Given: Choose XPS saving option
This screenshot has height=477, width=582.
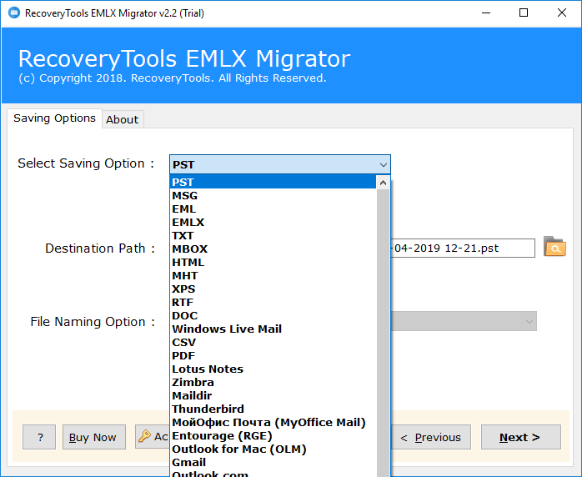Looking at the screenshot, I should [x=273, y=289].
